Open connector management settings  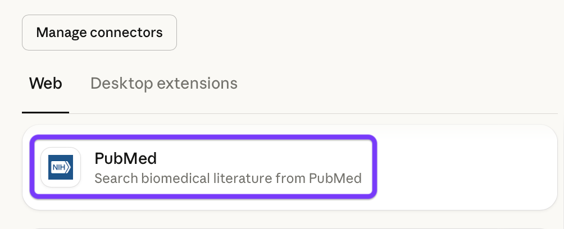[99, 33]
